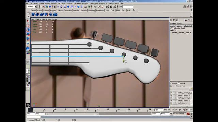Click the pasted__pasted__polyCyl input node
This screenshot has width=218, height=122.
coord(182,33)
